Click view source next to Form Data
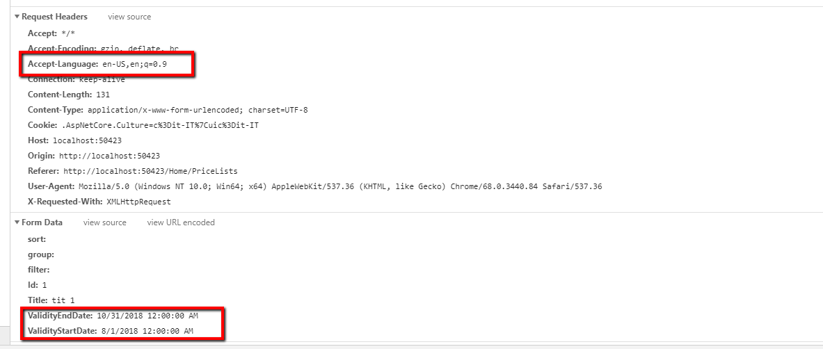Viewport: 823px width, 349px height. 104,222
